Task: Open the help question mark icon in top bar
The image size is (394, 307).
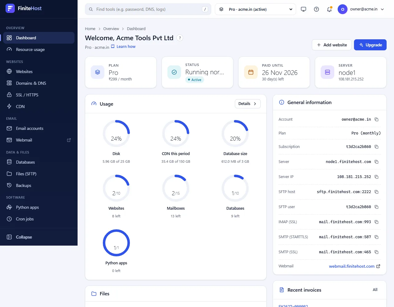Action: (x=316, y=9)
